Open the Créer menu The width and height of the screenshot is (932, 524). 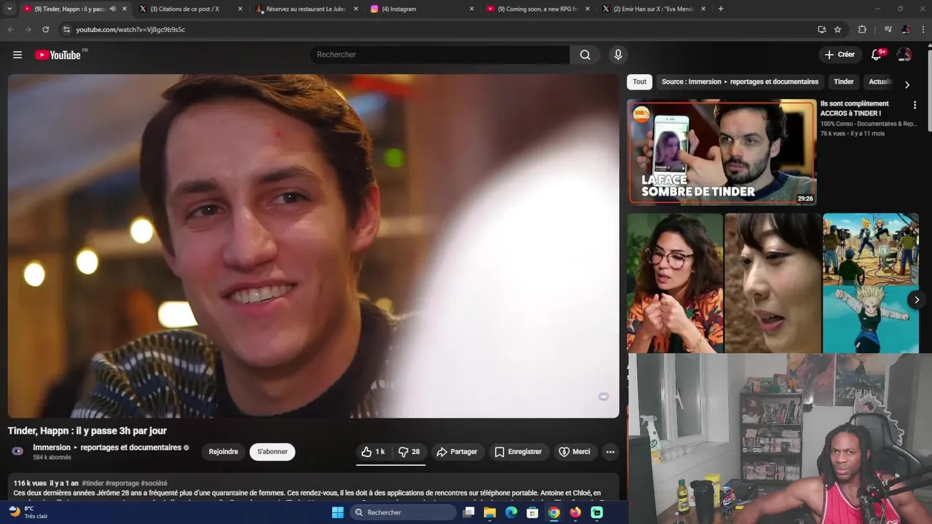point(840,55)
